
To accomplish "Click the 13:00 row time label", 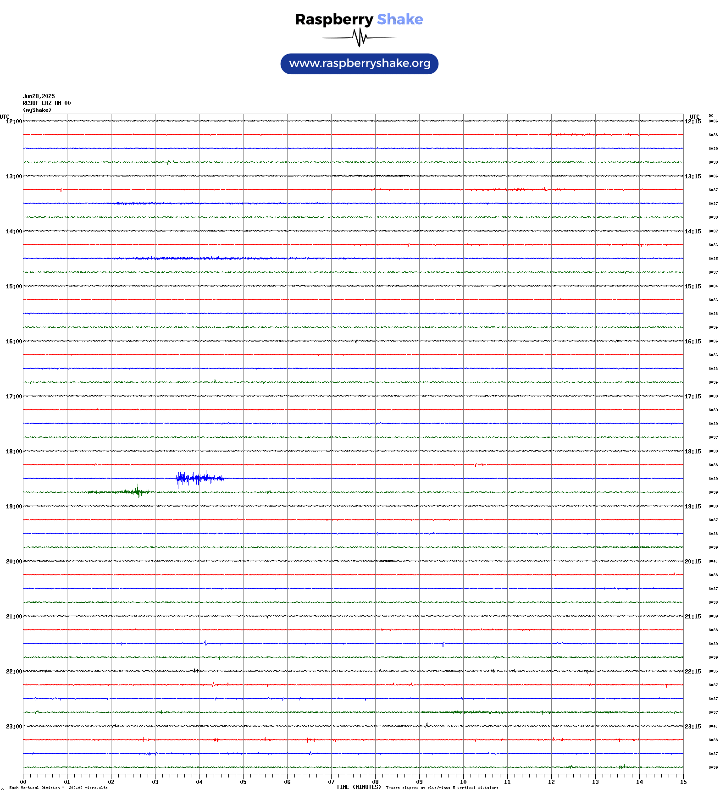I will (x=14, y=176).
